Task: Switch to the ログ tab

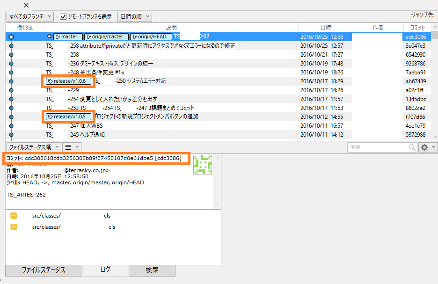Action: click(x=105, y=270)
